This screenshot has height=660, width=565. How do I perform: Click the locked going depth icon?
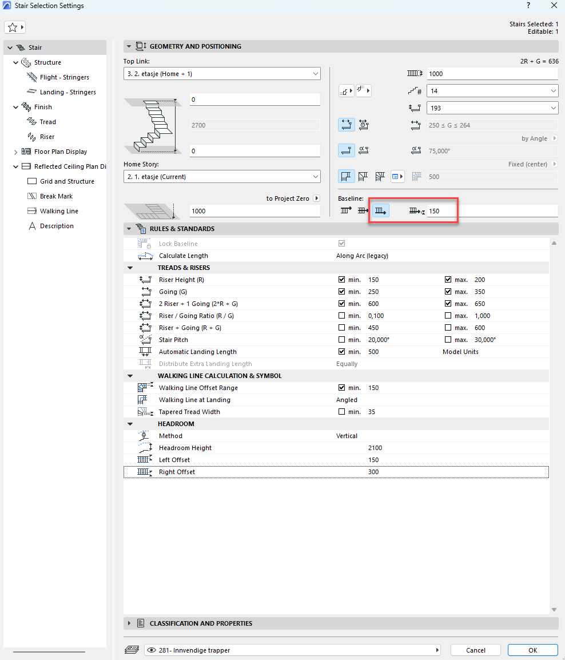364,125
